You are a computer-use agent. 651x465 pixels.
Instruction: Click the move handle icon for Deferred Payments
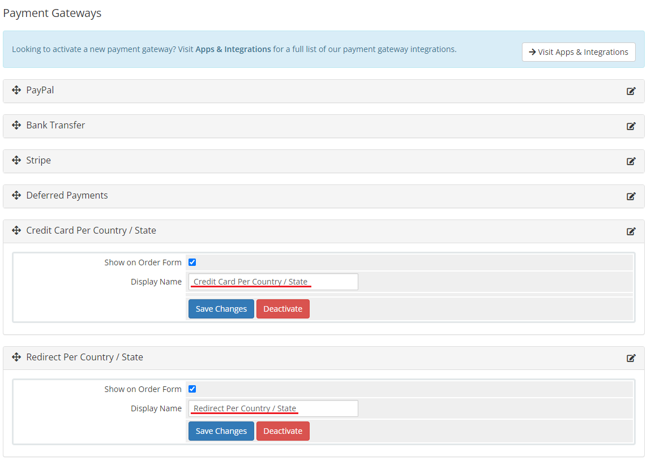16,195
